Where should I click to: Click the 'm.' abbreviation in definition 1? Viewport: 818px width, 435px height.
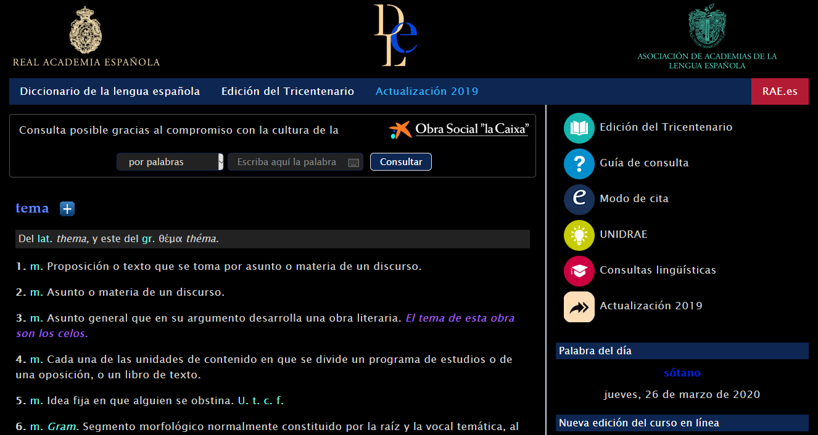point(36,267)
